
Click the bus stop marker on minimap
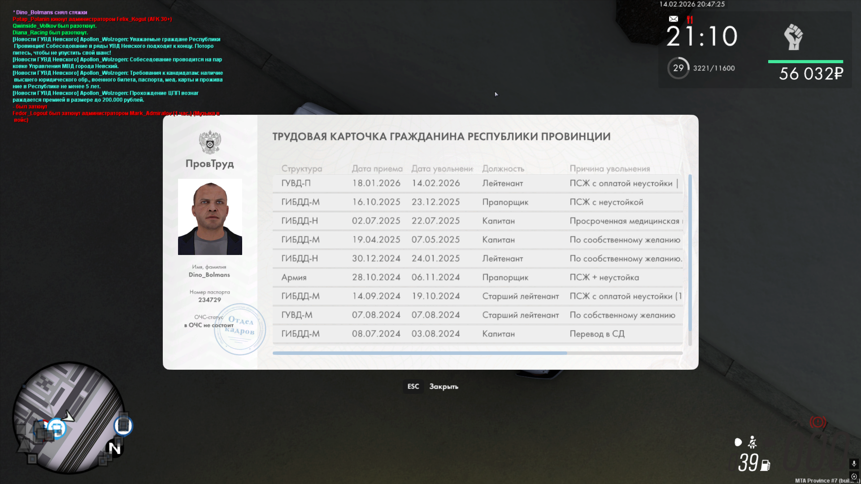[57, 428]
